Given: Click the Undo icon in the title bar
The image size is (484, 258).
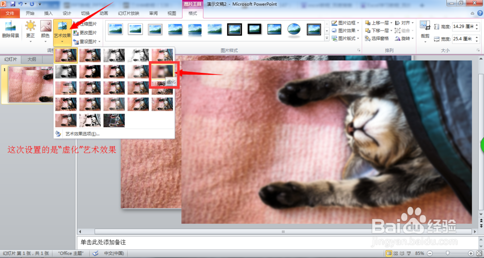Looking at the screenshot, I should 20,4.
